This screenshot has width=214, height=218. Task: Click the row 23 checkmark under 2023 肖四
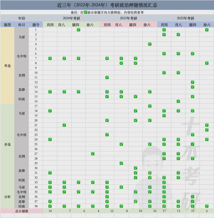[x=107, y=135]
